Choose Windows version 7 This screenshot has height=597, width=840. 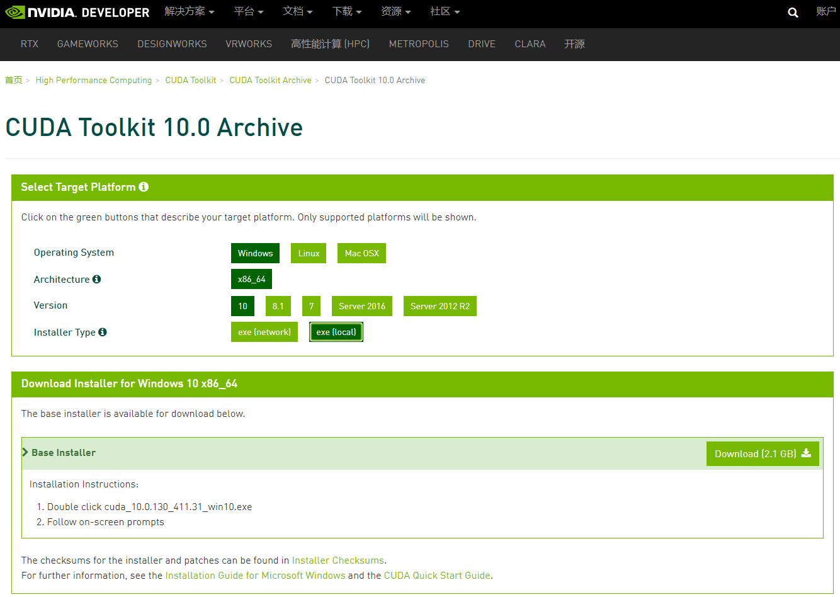tap(311, 306)
